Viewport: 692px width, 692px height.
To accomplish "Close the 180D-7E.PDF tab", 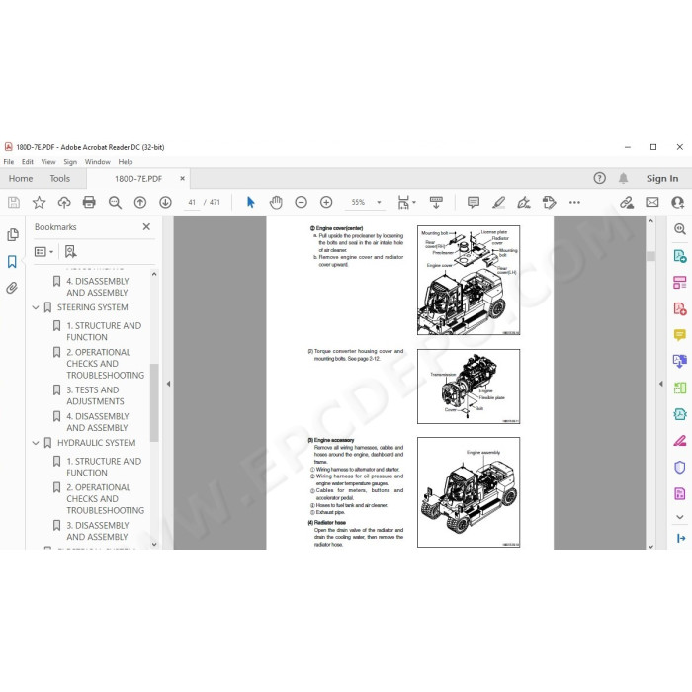I will click(x=182, y=178).
